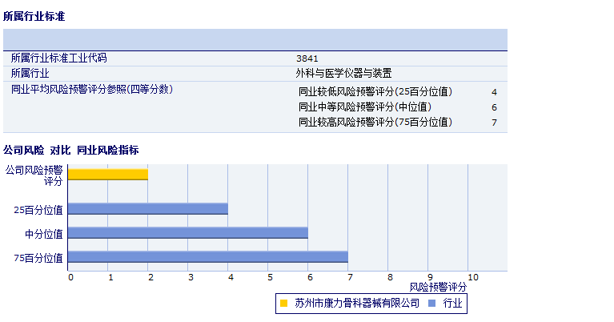
Task: Click the 风险预警评分 x-axis title
Action: 438,287
